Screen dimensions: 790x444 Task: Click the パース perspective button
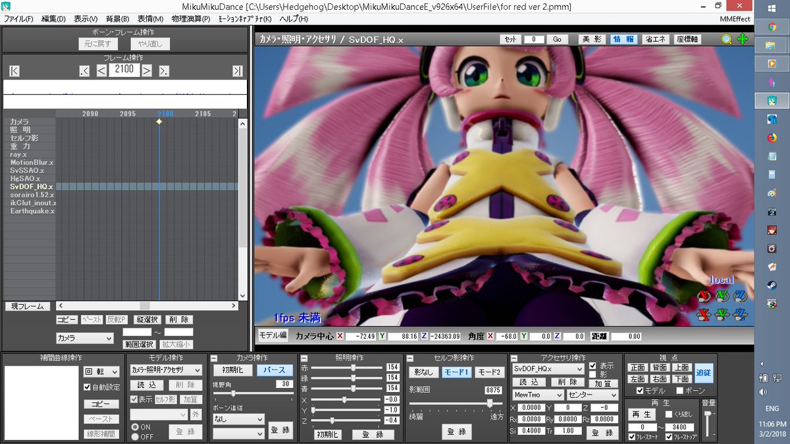coord(275,370)
